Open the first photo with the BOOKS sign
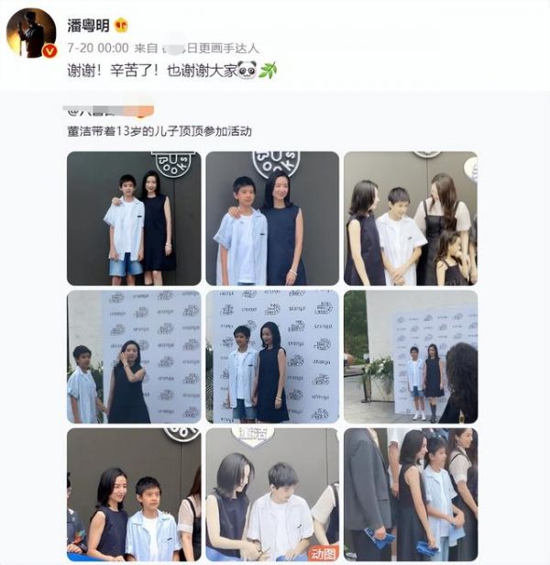This screenshot has height=565, width=550. 134,218
